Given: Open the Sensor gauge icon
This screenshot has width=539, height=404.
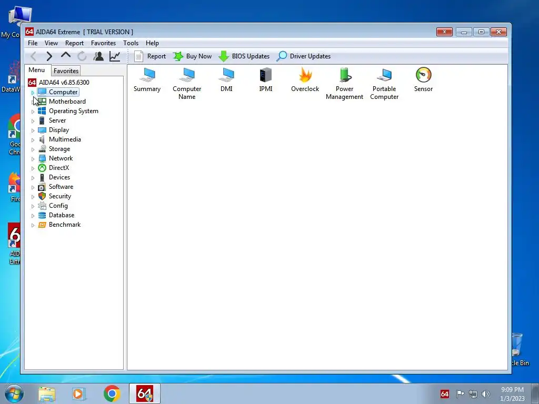Looking at the screenshot, I should (x=423, y=80).
